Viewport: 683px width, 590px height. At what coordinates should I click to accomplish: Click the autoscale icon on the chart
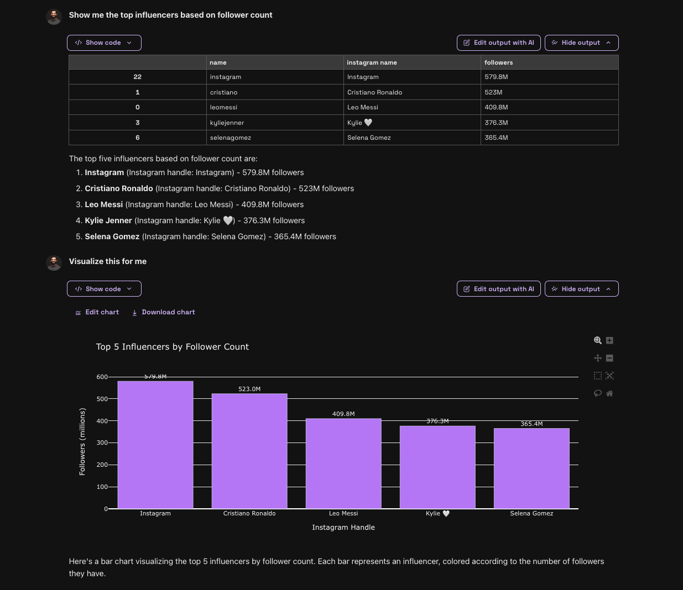coord(609,376)
